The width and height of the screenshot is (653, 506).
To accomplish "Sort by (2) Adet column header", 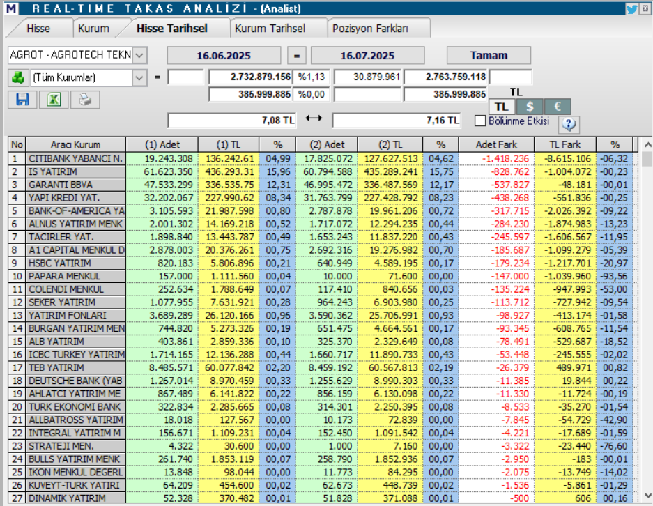I will 326,144.
